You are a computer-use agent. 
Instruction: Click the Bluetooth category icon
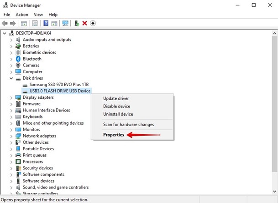pos(18,59)
